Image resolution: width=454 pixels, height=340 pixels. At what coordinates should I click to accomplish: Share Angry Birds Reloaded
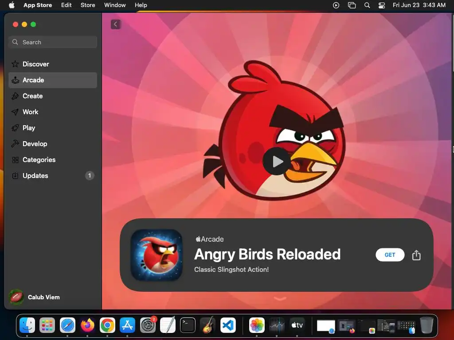pyautogui.click(x=416, y=255)
